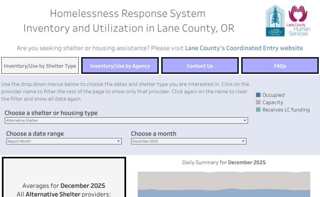Click the Lane County Human Services hands logo
Viewport: 320px width, 197px height.
click(297, 21)
